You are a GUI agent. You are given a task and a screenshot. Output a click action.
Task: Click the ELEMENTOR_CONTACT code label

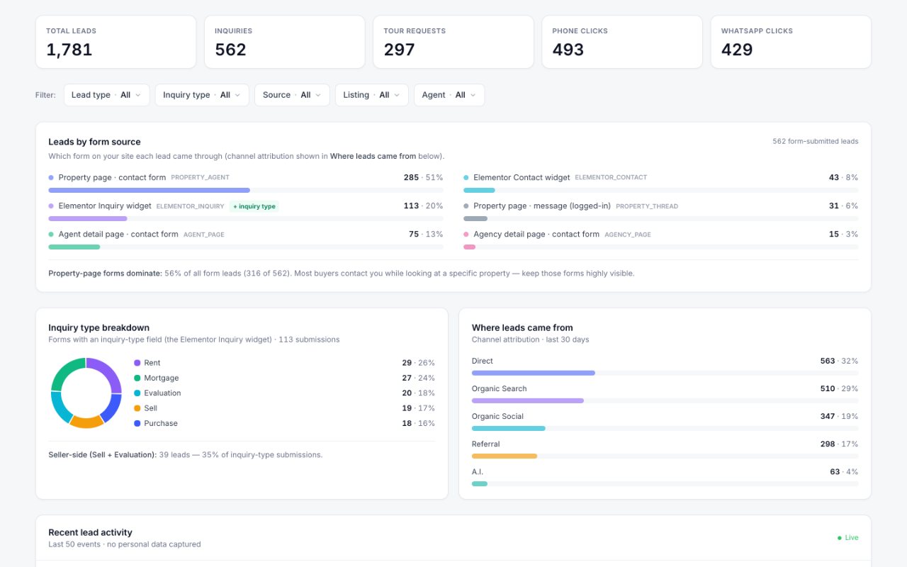click(611, 177)
